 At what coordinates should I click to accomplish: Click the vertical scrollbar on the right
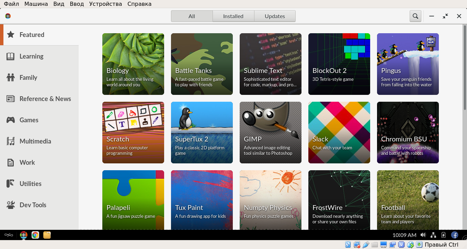pyautogui.click(x=465, y=68)
